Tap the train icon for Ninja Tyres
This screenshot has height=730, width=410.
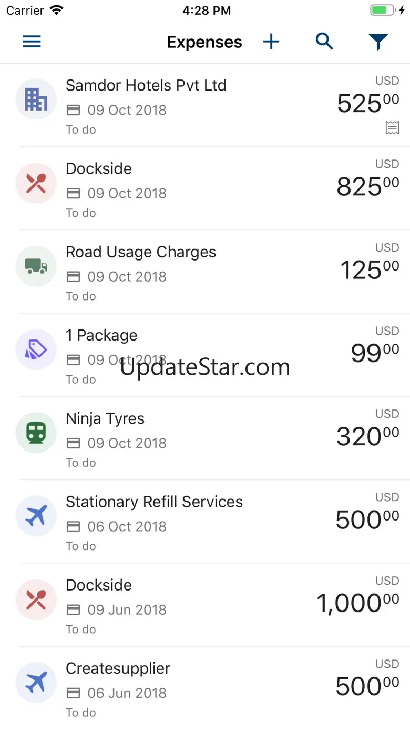coord(36,433)
